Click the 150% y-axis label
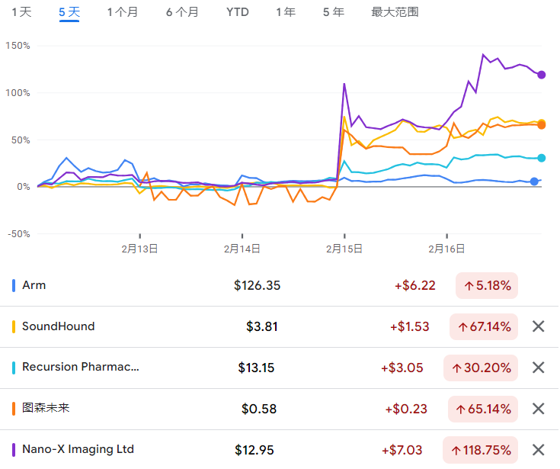The width and height of the screenshot is (560, 469). (x=18, y=46)
